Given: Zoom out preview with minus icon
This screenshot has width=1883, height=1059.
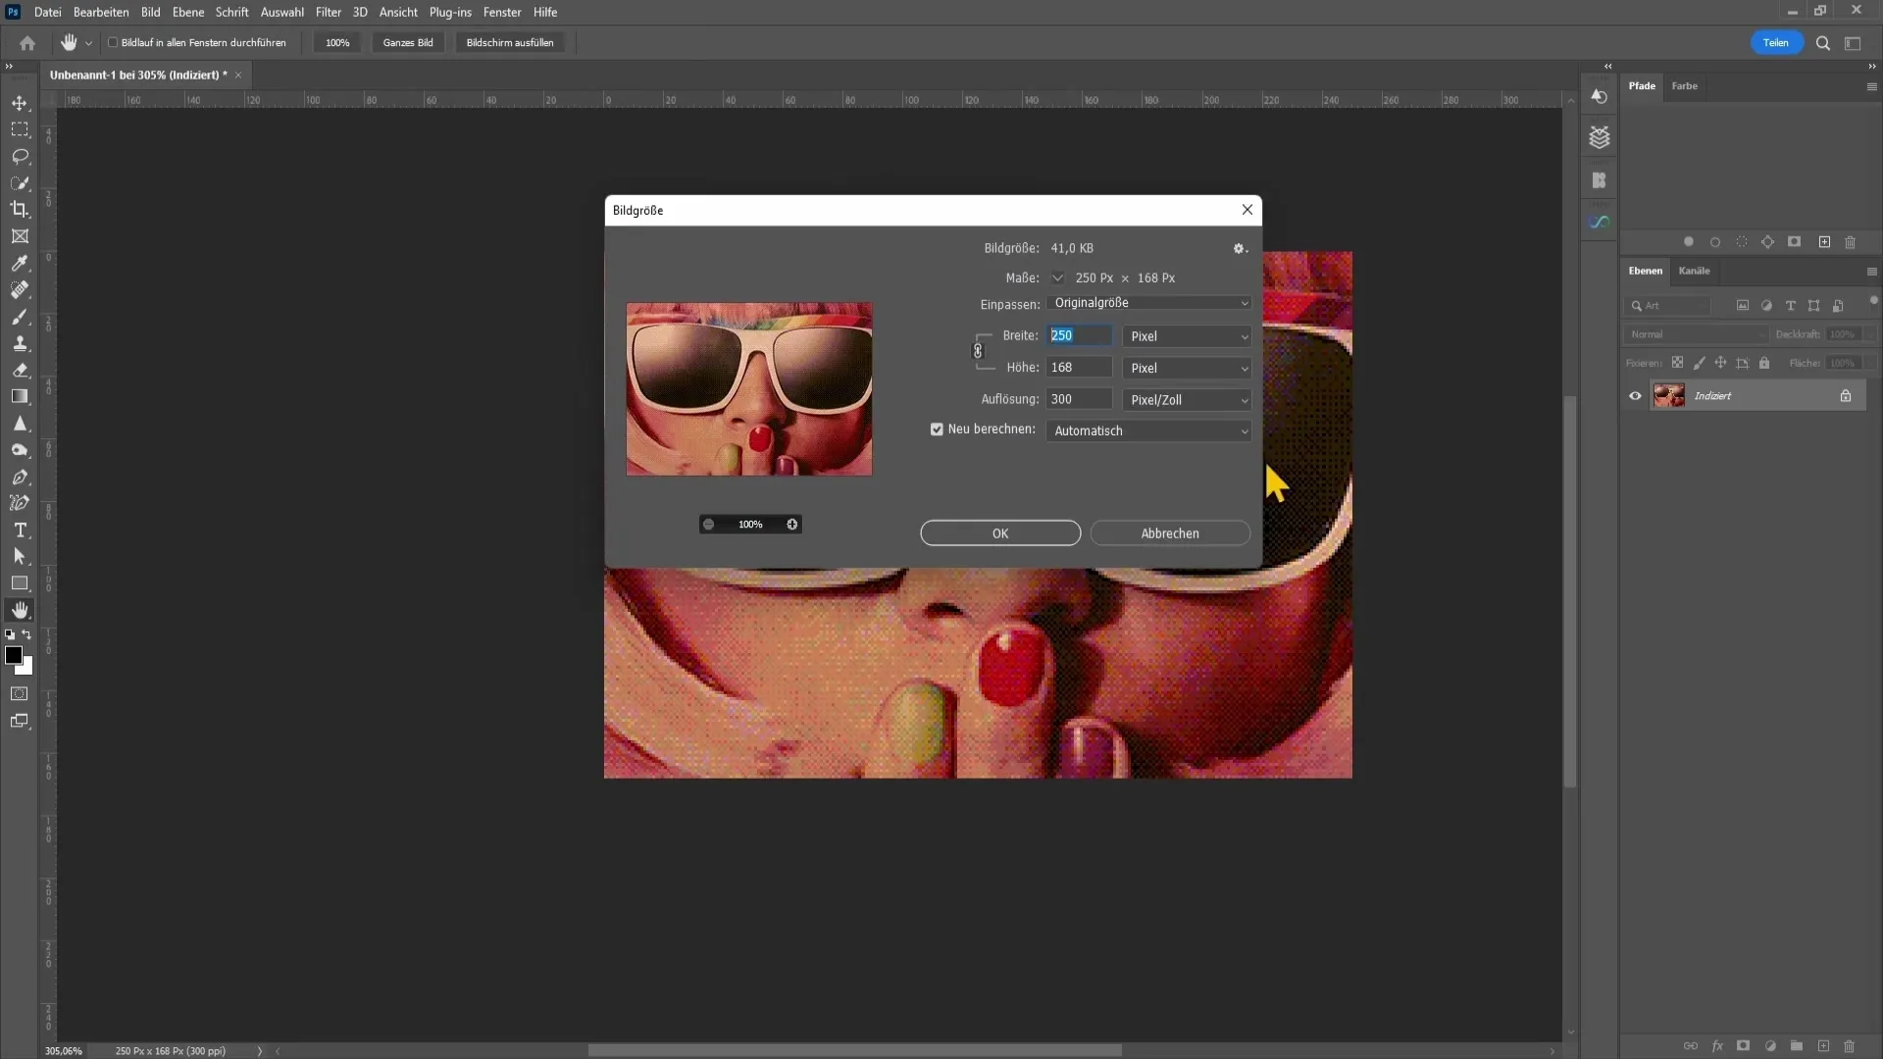Looking at the screenshot, I should click(709, 525).
